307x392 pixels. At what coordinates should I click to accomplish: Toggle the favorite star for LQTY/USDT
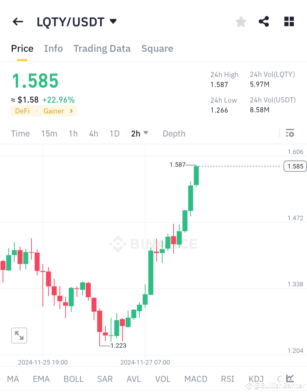click(x=241, y=21)
